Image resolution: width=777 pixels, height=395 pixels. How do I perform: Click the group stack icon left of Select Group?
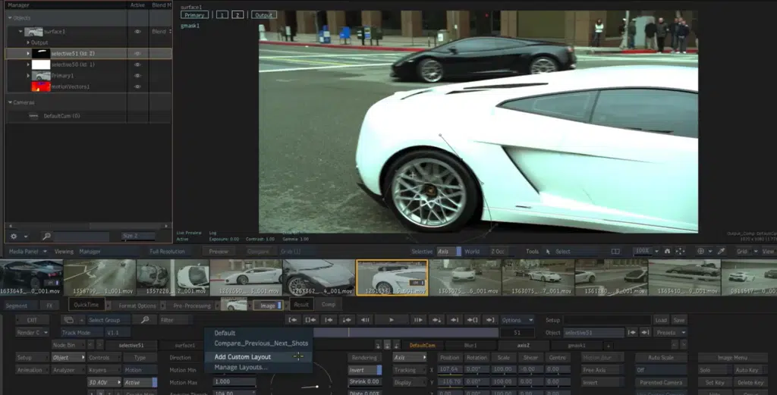(69, 320)
